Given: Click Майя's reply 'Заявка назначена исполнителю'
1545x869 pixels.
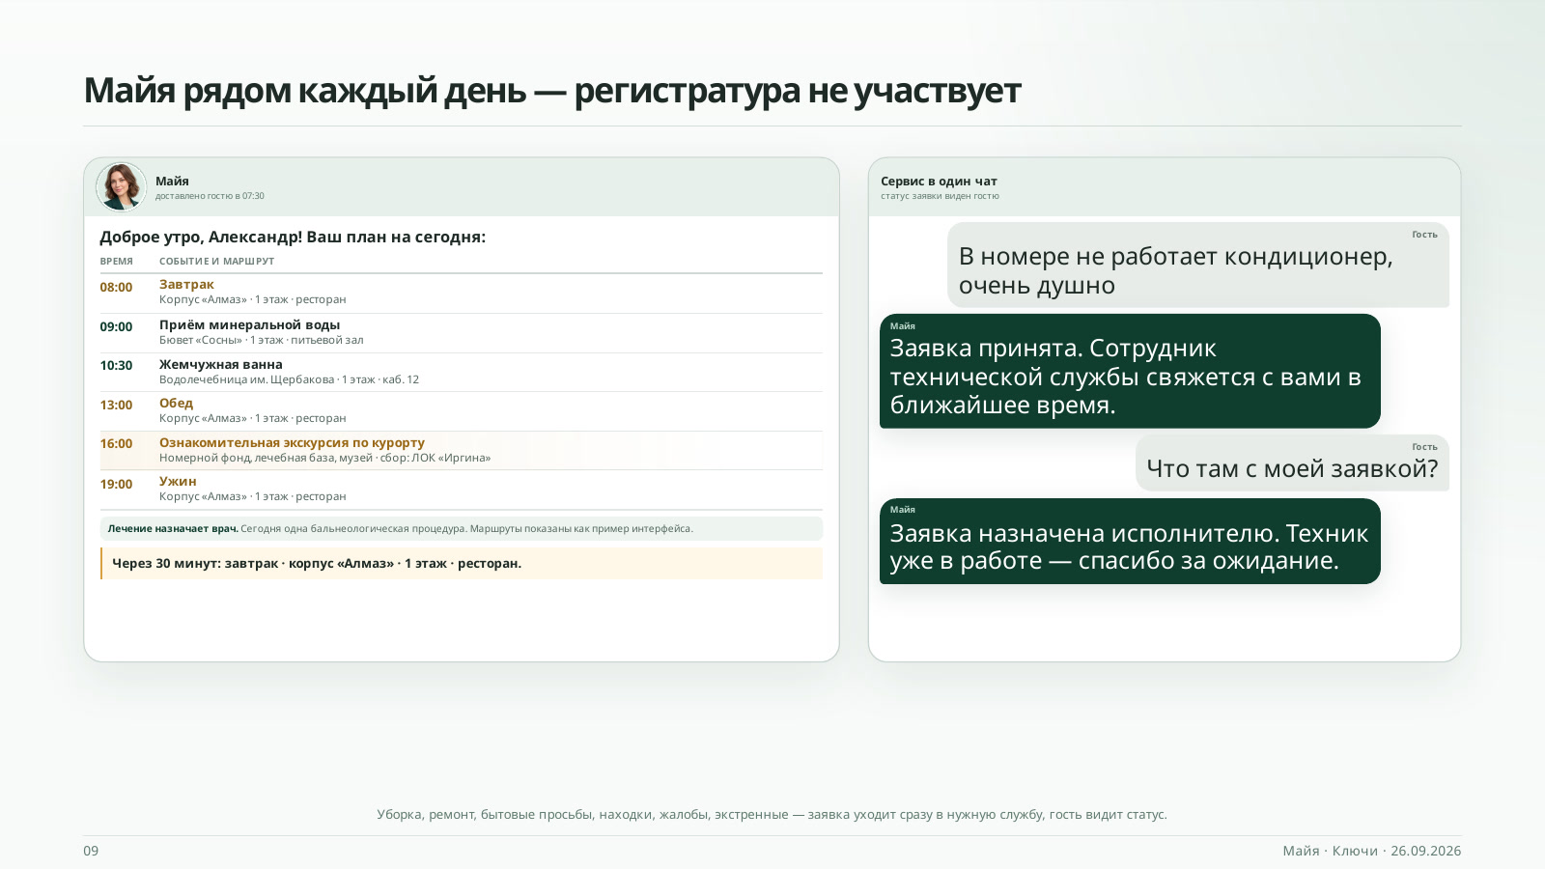Looking at the screenshot, I should click(x=1130, y=541).
